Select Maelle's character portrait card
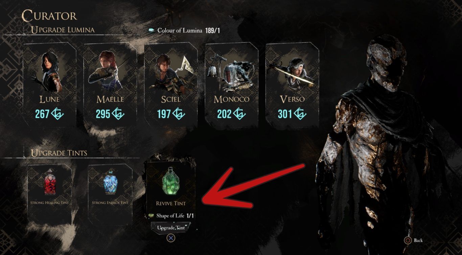 (110, 84)
